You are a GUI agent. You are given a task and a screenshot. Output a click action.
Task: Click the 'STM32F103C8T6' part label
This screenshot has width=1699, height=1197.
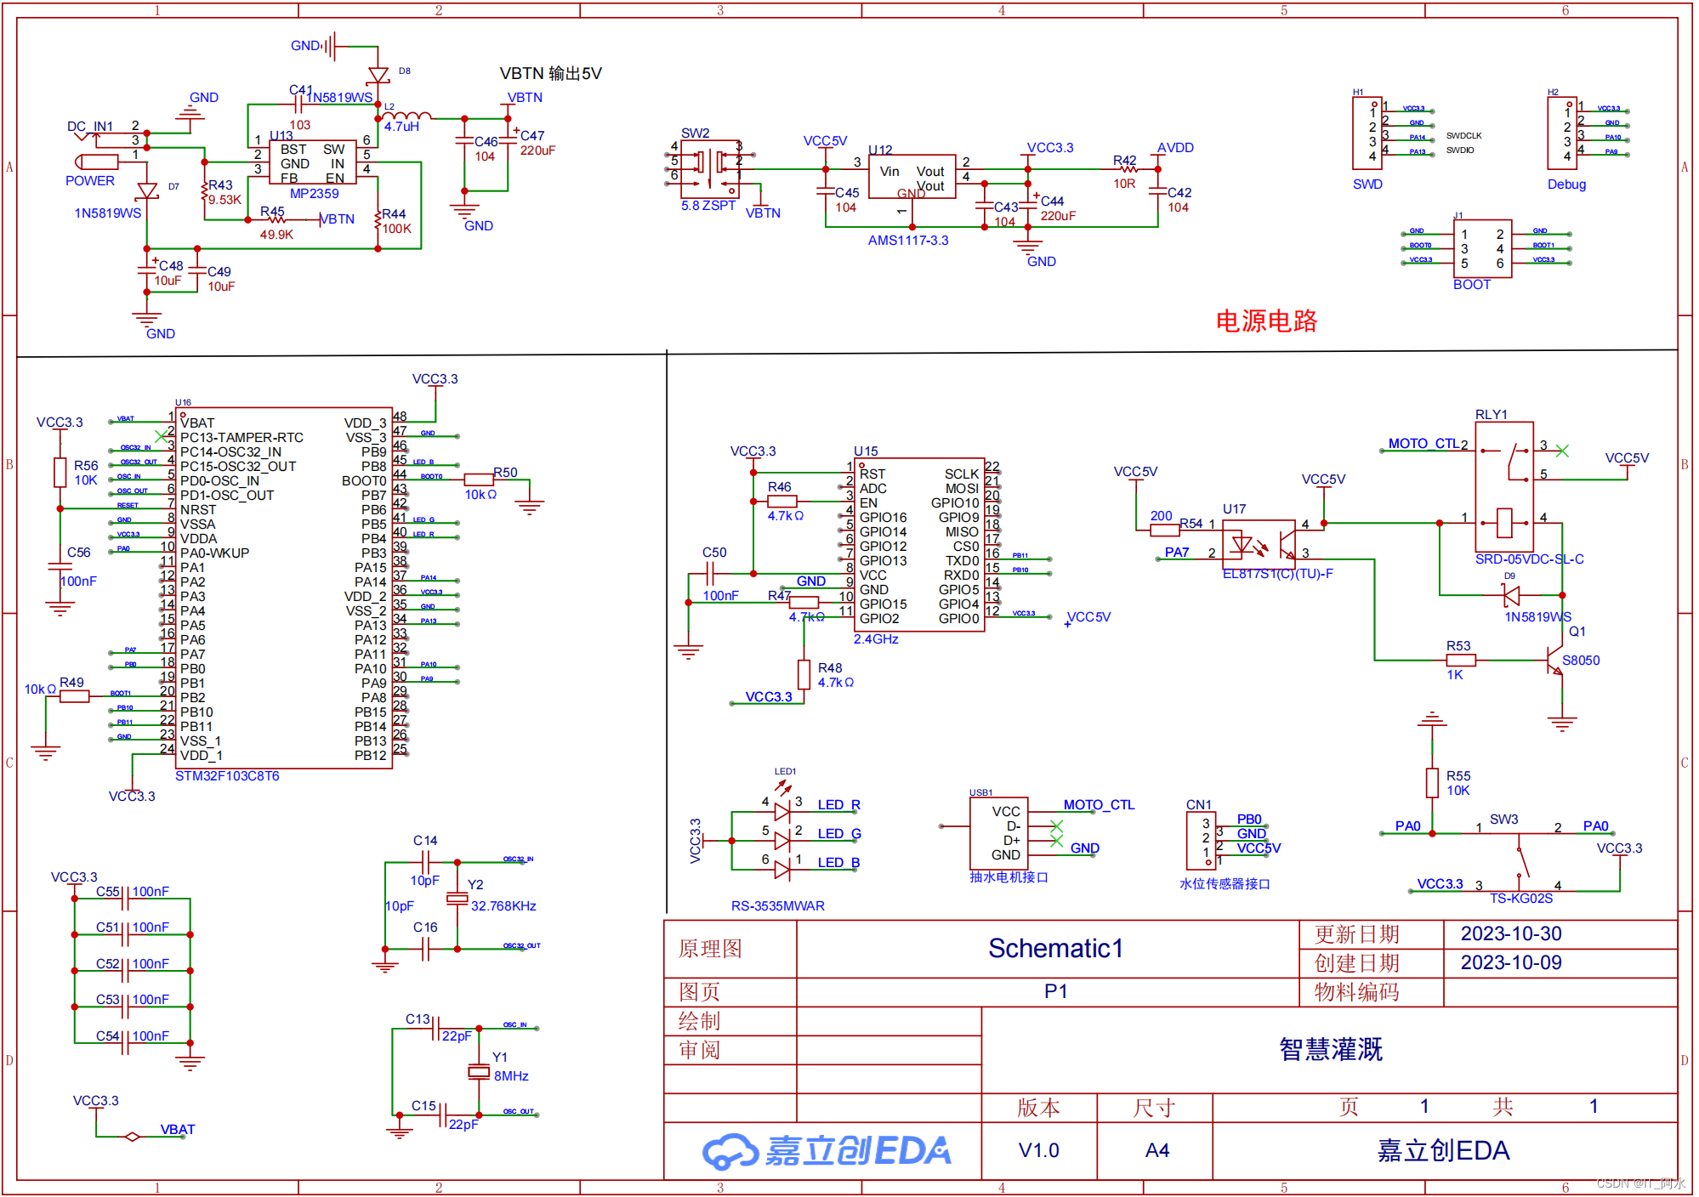click(227, 776)
